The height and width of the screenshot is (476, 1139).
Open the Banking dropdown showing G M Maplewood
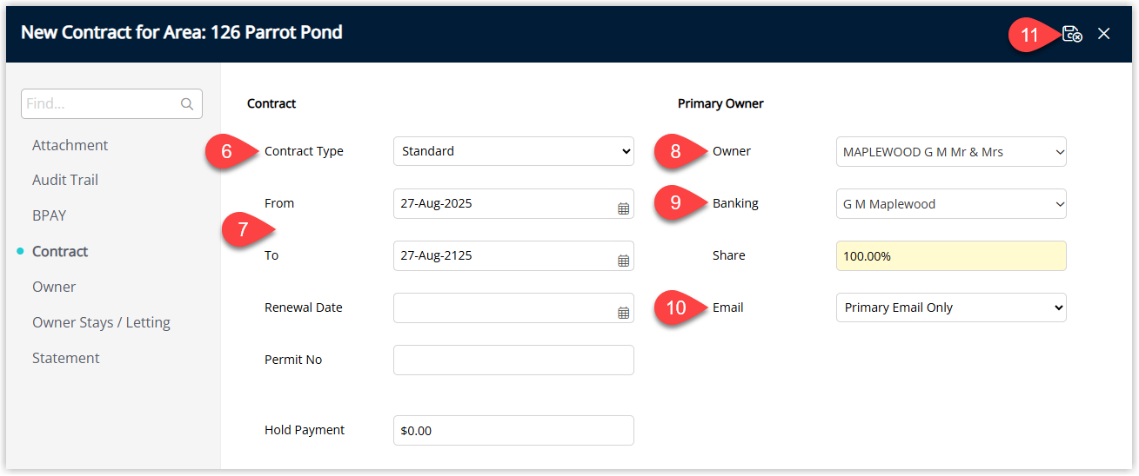951,204
